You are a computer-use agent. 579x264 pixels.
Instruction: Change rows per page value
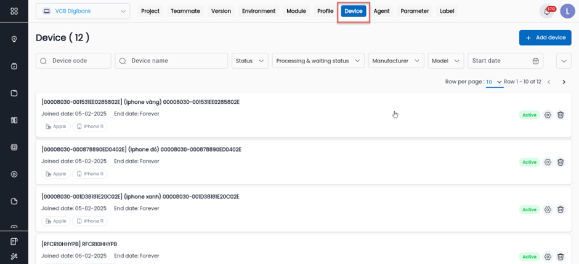pos(494,82)
